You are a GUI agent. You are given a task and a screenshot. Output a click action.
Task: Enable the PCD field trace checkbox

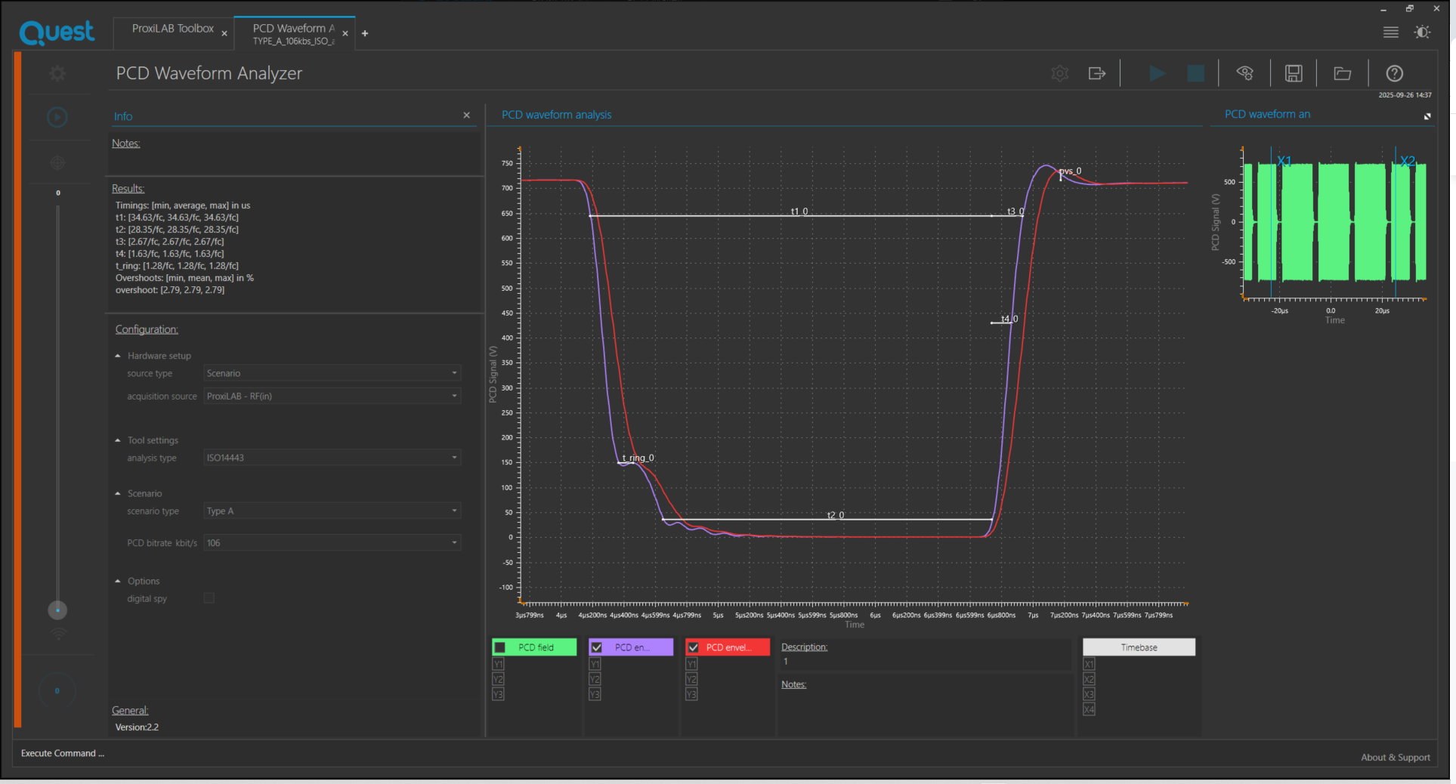500,647
